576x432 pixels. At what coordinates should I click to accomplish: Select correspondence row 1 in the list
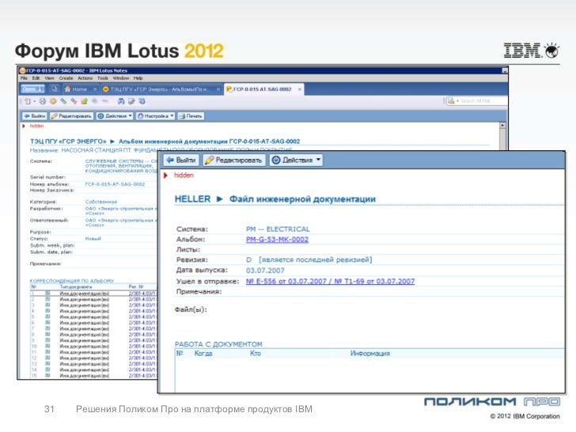click(93, 294)
